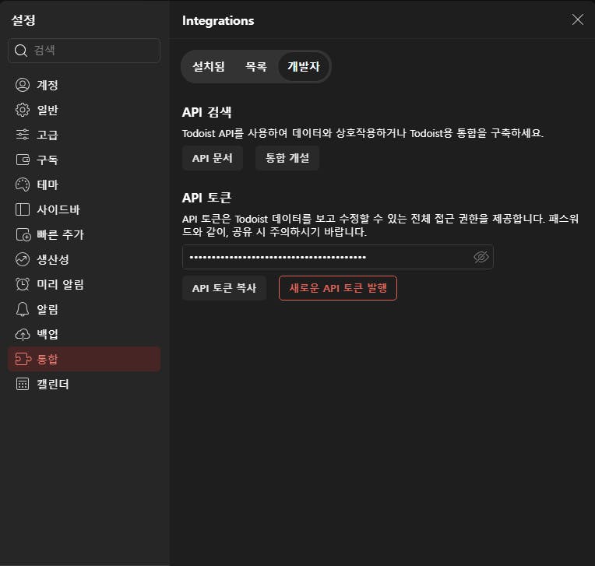
Task: Click the masked API token field
Action: coord(338,257)
